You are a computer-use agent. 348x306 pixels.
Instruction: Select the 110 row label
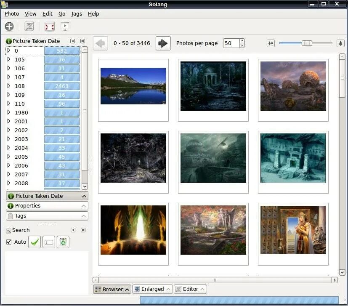(x=19, y=104)
